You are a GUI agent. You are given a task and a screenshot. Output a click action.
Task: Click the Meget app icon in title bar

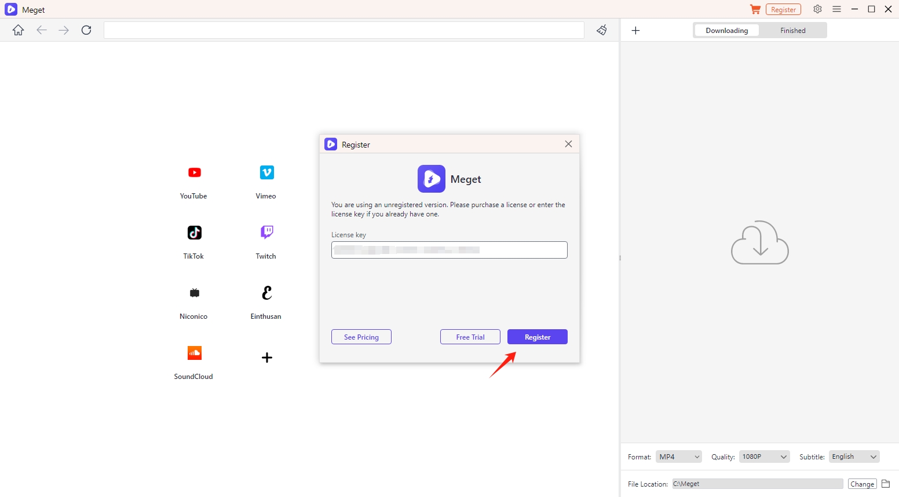point(11,9)
